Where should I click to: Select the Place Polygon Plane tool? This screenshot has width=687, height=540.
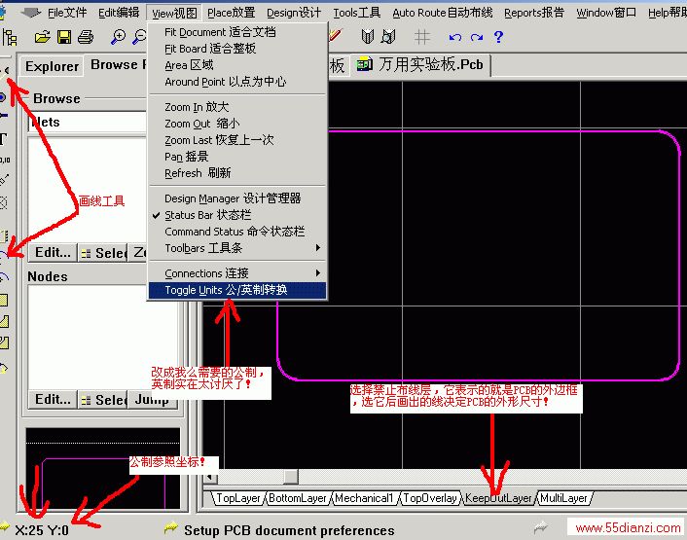4,322
